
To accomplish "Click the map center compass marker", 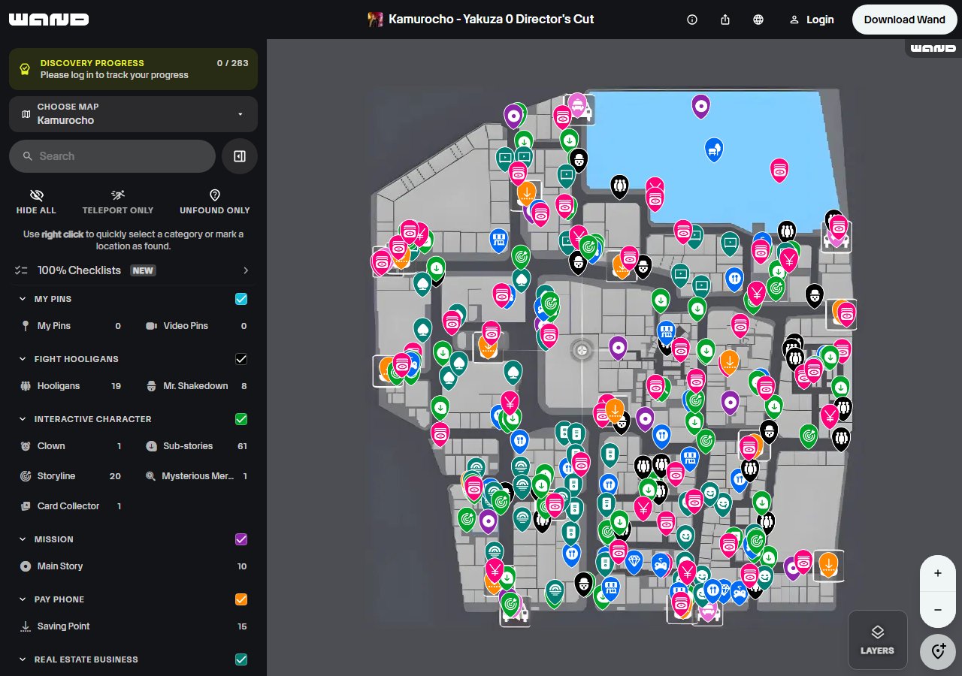I will click(582, 349).
